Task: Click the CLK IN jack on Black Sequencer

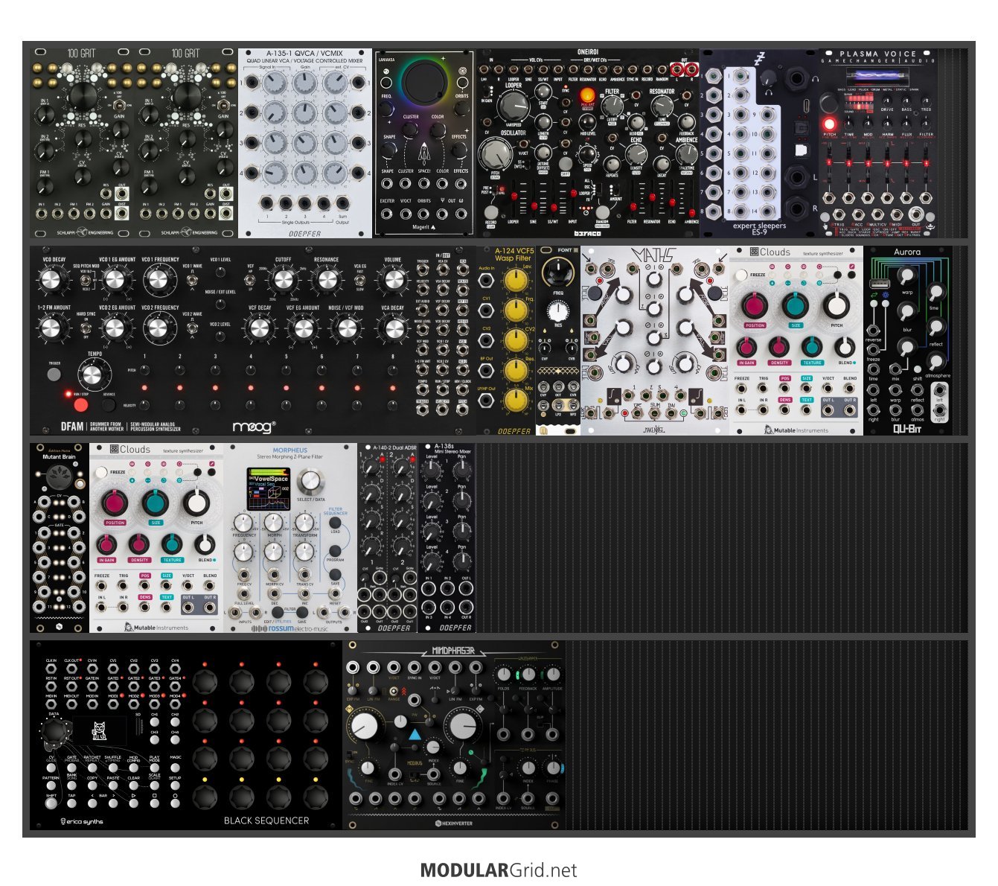Action: [x=51, y=669]
